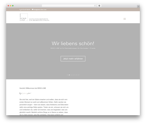Click the round browser extension button
This screenshot has height=124, width=146.
point(99,6)
